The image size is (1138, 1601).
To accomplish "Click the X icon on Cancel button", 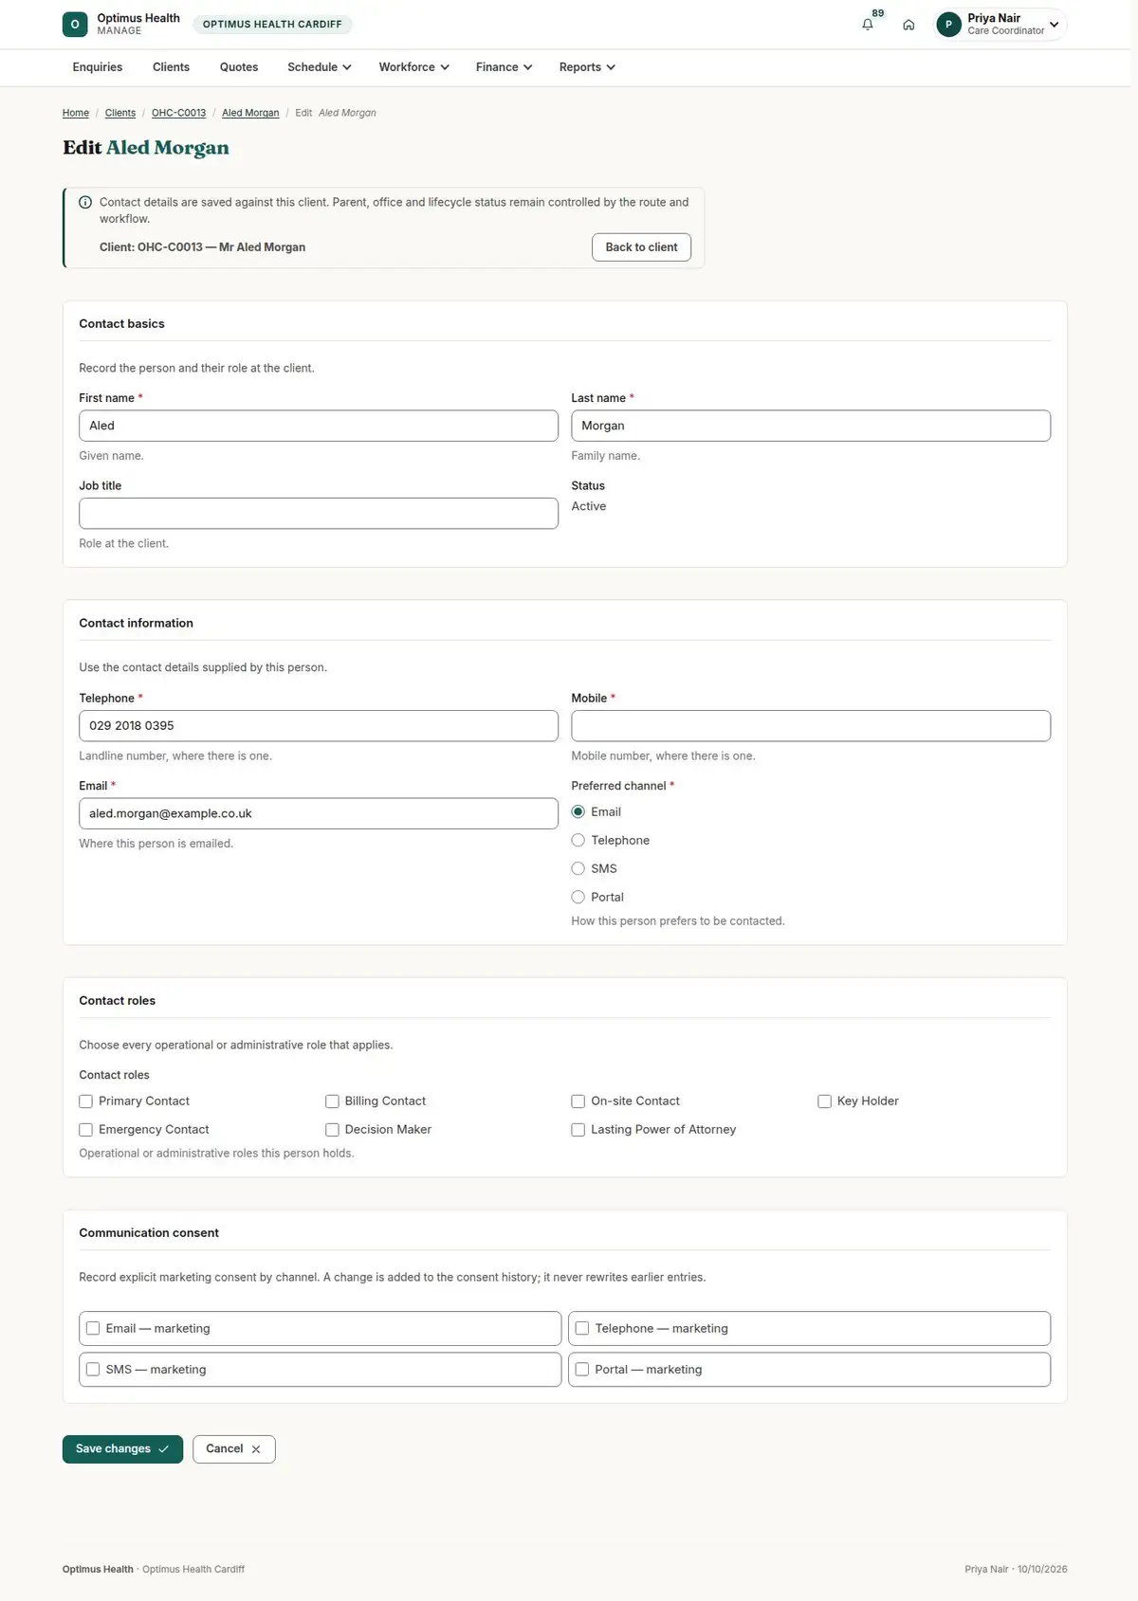I will tap(256, 1449).
